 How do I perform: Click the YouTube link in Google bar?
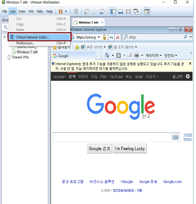116,77
